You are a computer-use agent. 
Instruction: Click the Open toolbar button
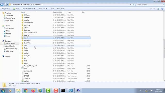[x=16, y=9]
